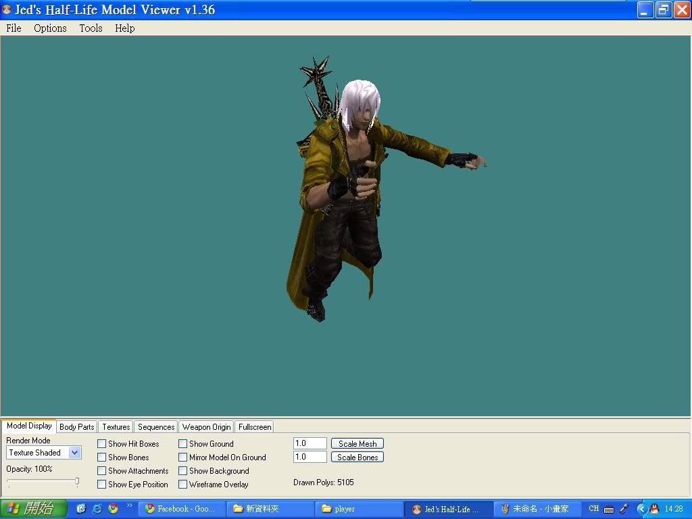692x519 pixels.
Task: Switch to the Sequences tab
Action: [156, 427]
